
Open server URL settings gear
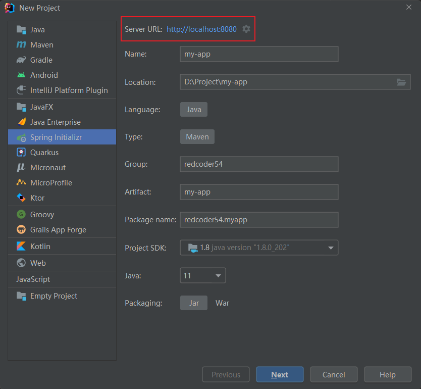[246, 29]
